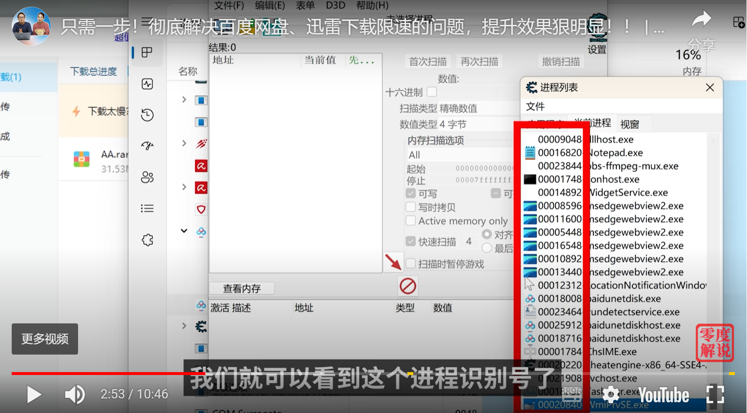Select the 对齐 radio button

click(486, 234)
